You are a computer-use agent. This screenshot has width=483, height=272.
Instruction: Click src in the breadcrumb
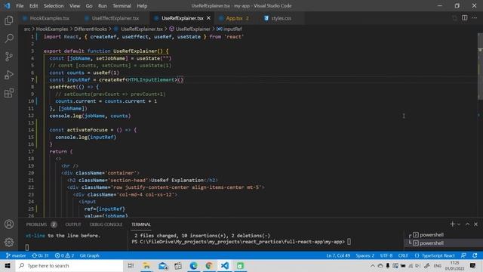[x=27, y=29]
